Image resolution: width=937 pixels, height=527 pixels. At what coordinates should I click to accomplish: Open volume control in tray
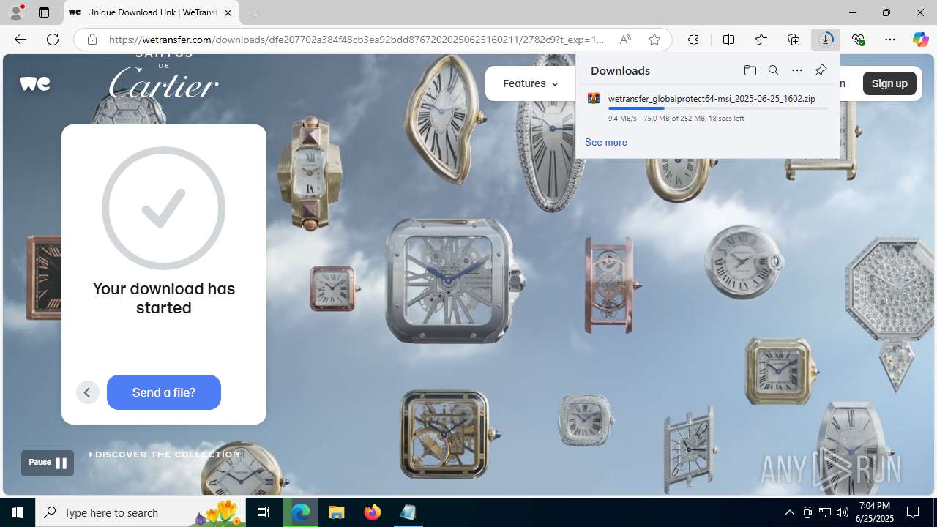coord(843,512)
